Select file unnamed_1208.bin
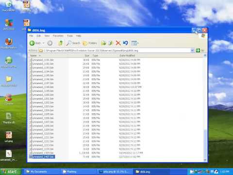Screen dimensions: 233x175 42,126
